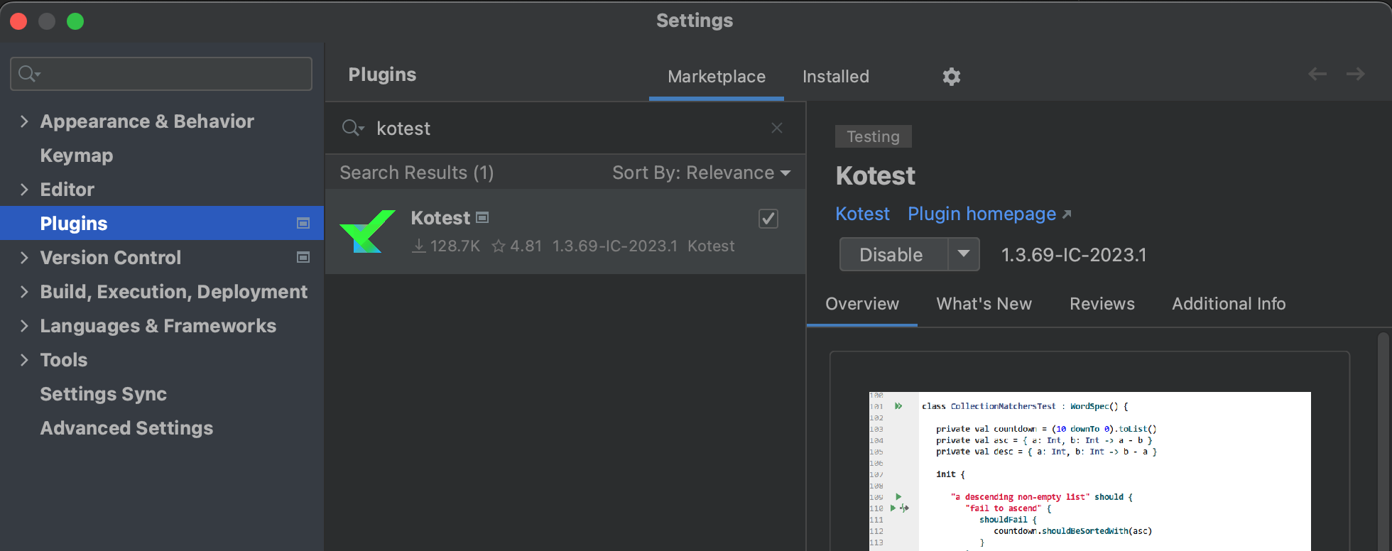The width and height of the screenshot is (1392, 551).
Task: Click the 1.3.69-IC-2023.1 version beside Disable
Action: 1074,255
